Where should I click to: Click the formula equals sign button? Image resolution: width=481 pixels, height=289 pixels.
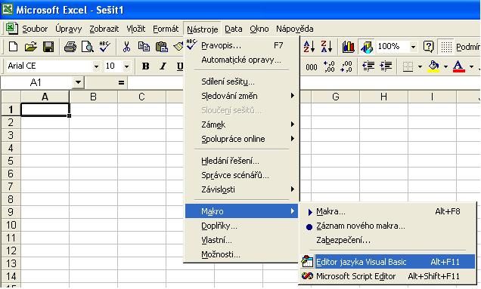[x=121, y=82]
